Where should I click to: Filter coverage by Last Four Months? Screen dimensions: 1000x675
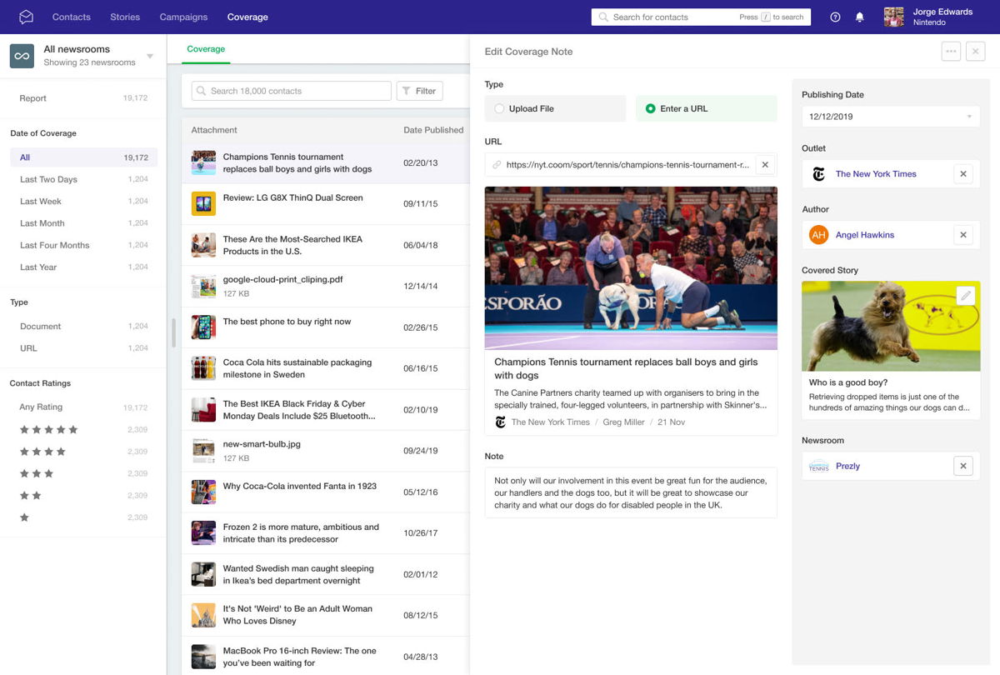tap(83, 245)
